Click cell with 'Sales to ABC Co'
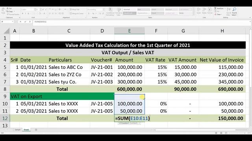Image resolution: width=252 pixels, height=141 pixels. (69, 67)
